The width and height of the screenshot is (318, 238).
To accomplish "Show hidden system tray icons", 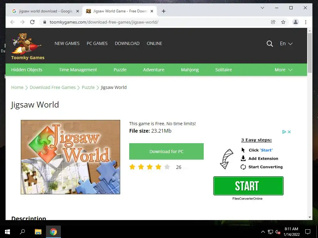I will [x=263, y=232].
